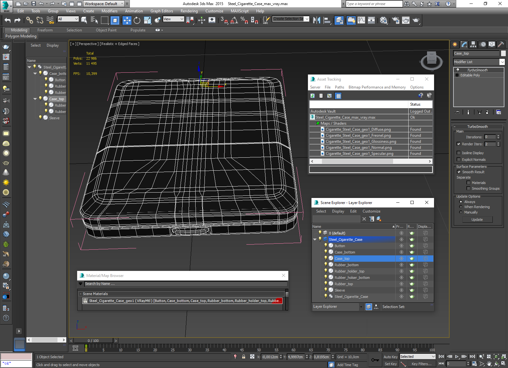Click the Update button in TurboSmooth
Screen dimensions: 508x368
tap(477, 220)
